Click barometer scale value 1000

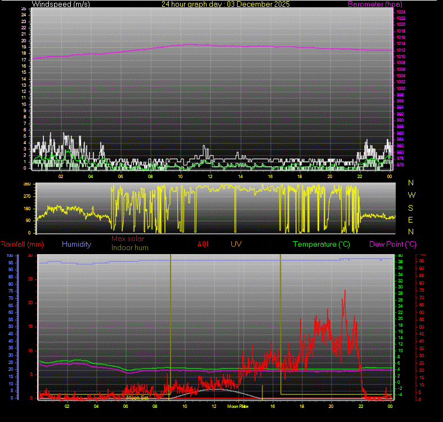click(x=401, y=88)
